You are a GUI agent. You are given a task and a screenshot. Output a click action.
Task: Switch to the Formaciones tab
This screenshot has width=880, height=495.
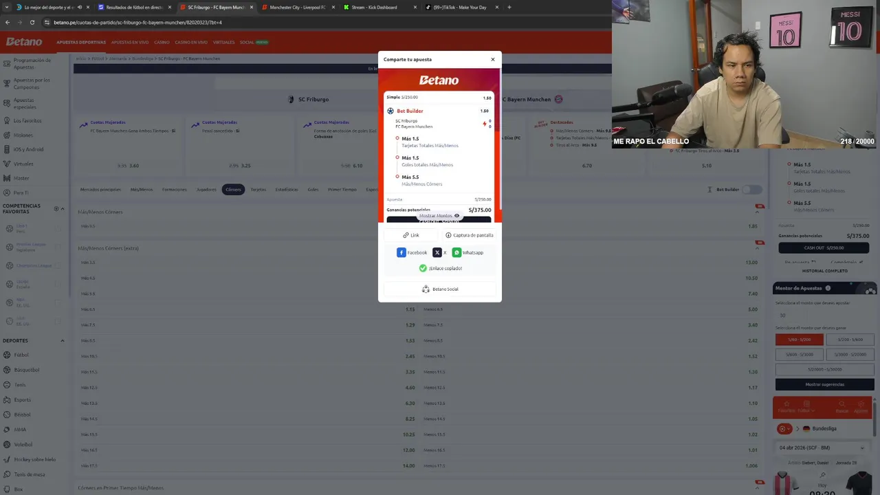[174, 189]
